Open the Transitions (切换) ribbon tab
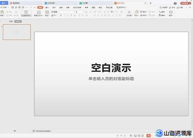Viewport: 193px width, 138px height. pyautogui.click(x=61, y=7)
